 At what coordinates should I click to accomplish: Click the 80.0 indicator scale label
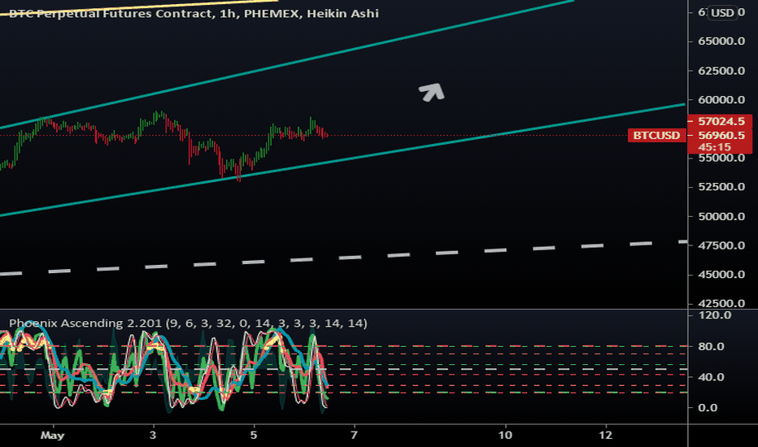point(711,346)
